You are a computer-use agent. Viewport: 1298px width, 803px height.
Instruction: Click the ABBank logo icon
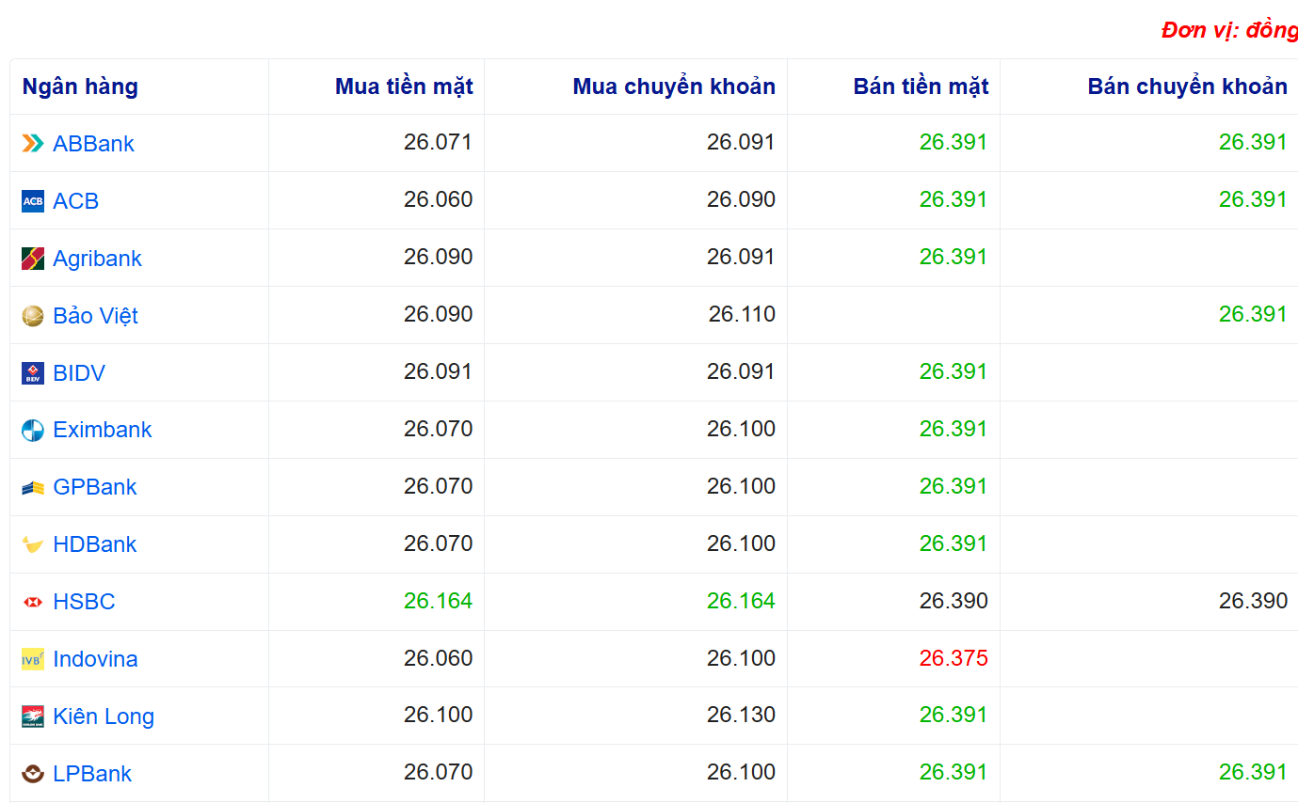pyautogui.click(x=33, y=143)
